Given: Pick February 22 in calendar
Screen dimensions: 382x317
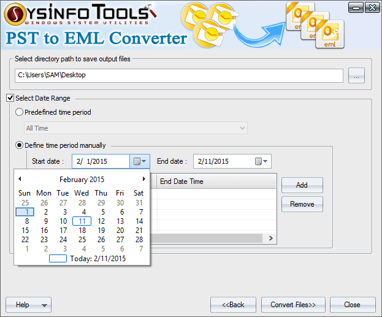Looking at the screenshot, I should 25,240.
